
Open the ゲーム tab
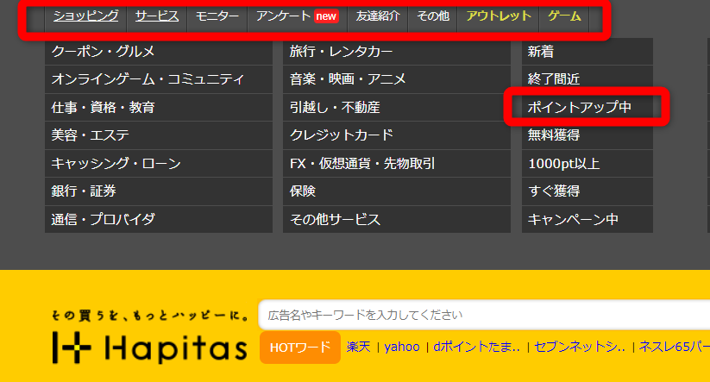pyautogui.click(x=564, y=16)
